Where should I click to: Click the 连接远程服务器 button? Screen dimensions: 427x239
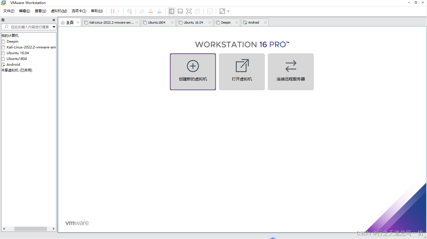pos(291,72)
